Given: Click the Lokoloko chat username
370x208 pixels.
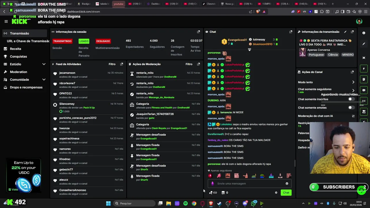Looking at the screenshot, I should pos(226,124).
